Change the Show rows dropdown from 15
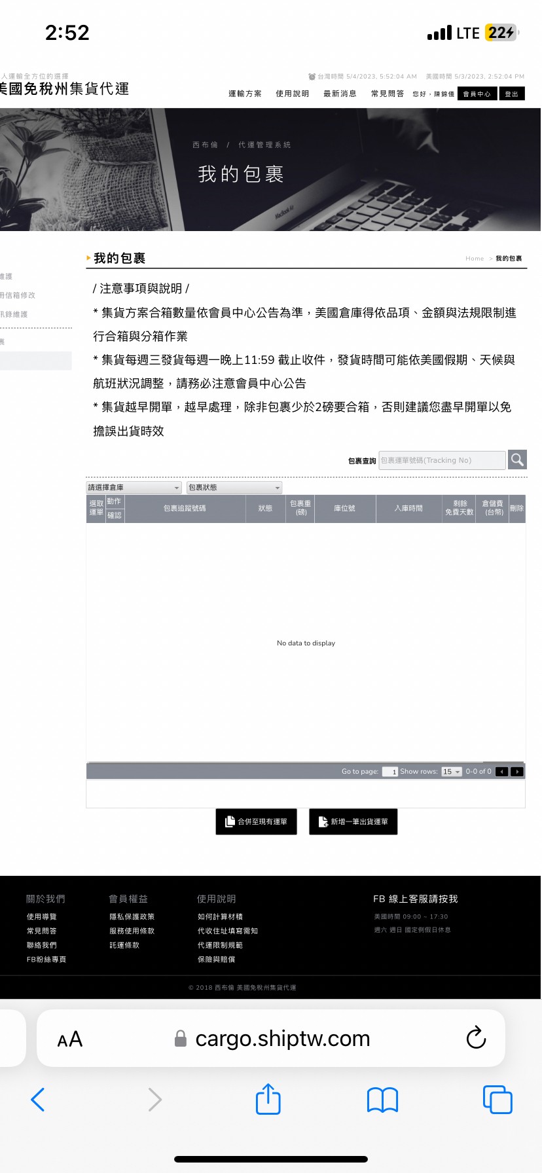 click(x=451, y=772)
